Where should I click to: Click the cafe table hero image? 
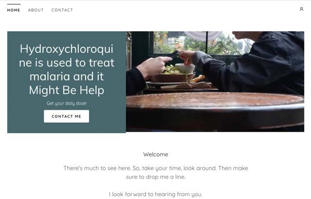(x=215, y=81)
